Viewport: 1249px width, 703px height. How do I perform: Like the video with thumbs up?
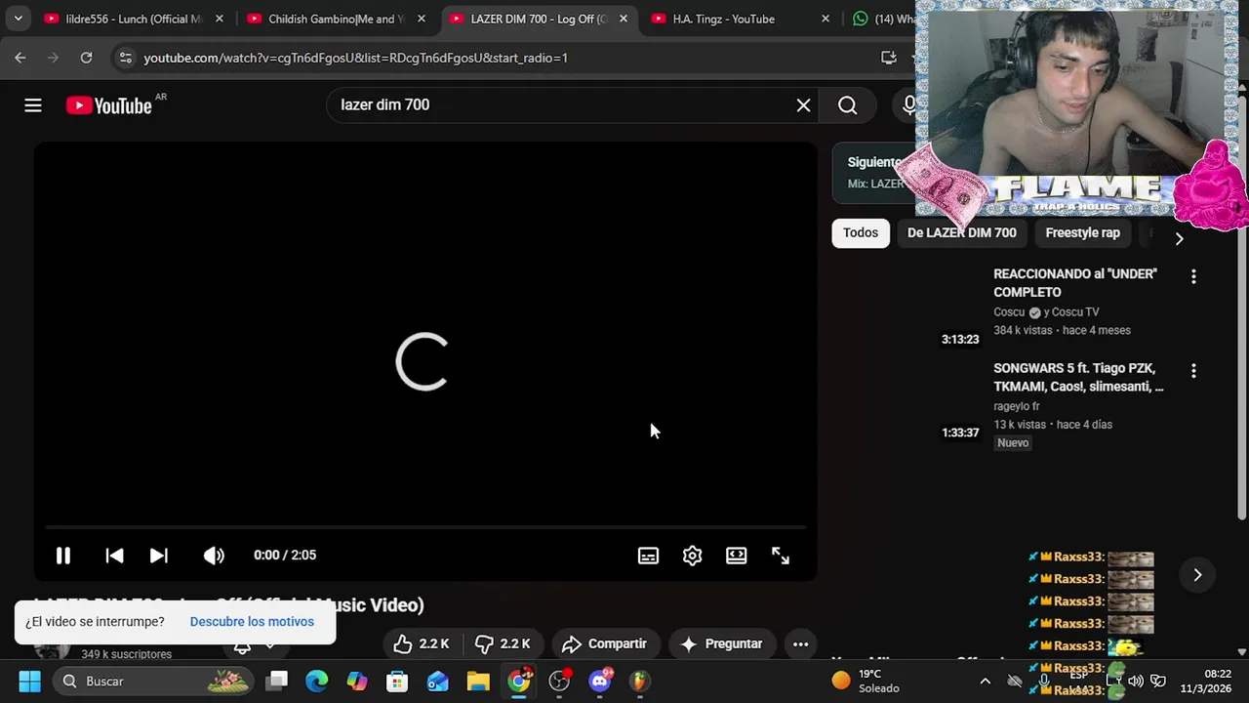422,644
